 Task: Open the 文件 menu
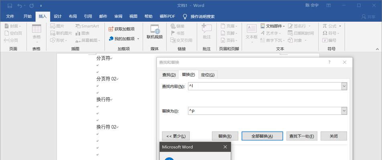coord(10,16)
